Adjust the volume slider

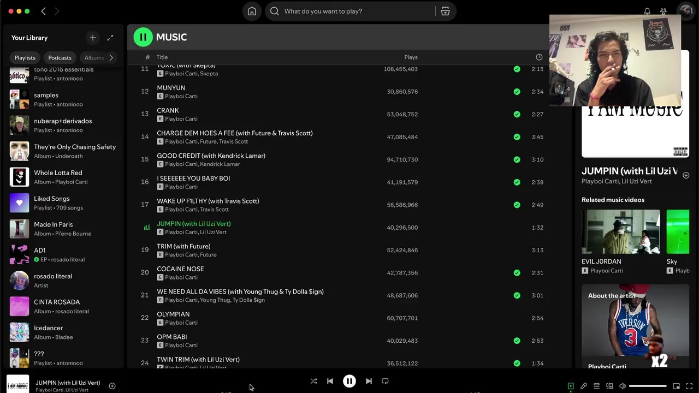[648, 386]
